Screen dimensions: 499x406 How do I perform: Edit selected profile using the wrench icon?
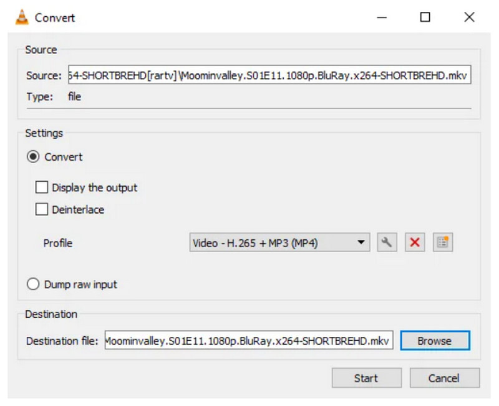click(387, 243)
